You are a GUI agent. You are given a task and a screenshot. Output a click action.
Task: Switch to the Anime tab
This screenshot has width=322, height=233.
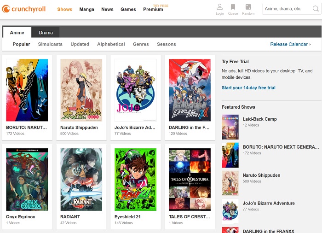(x=17, y=32)
